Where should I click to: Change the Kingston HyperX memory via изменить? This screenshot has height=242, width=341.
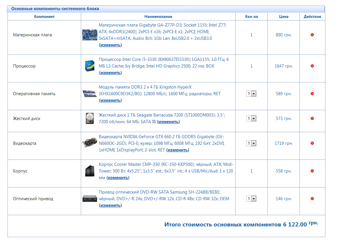coord(110,100)
